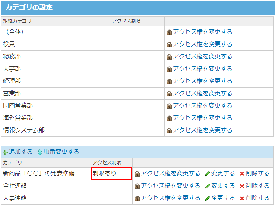Click the red X icon in the 人事連絡 row
Viewport: 275px width, 206px height.
[242, 198]
